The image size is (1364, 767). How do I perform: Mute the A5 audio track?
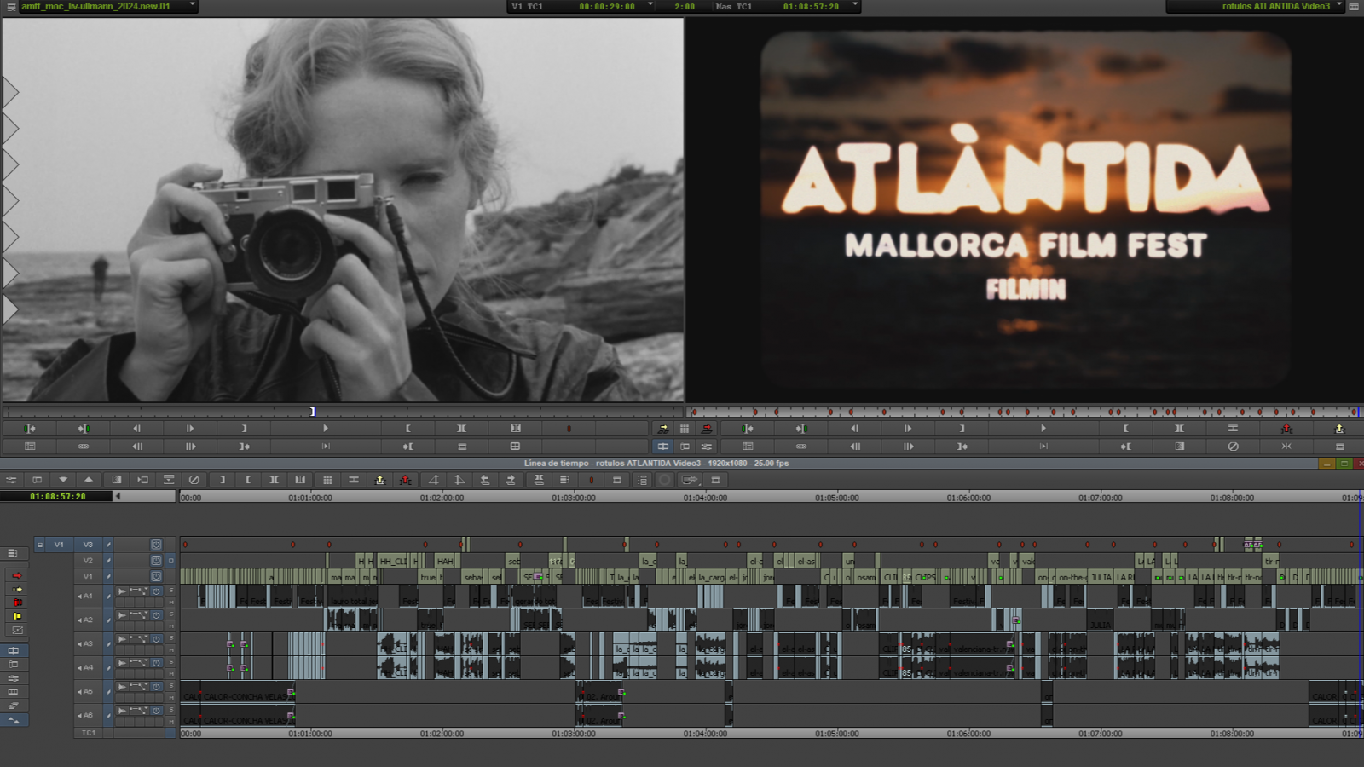point(170,697)
